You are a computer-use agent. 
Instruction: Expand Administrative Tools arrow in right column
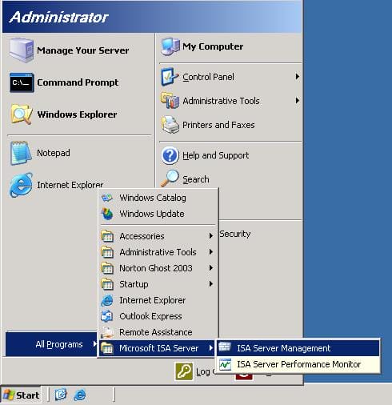pos(298,101)
